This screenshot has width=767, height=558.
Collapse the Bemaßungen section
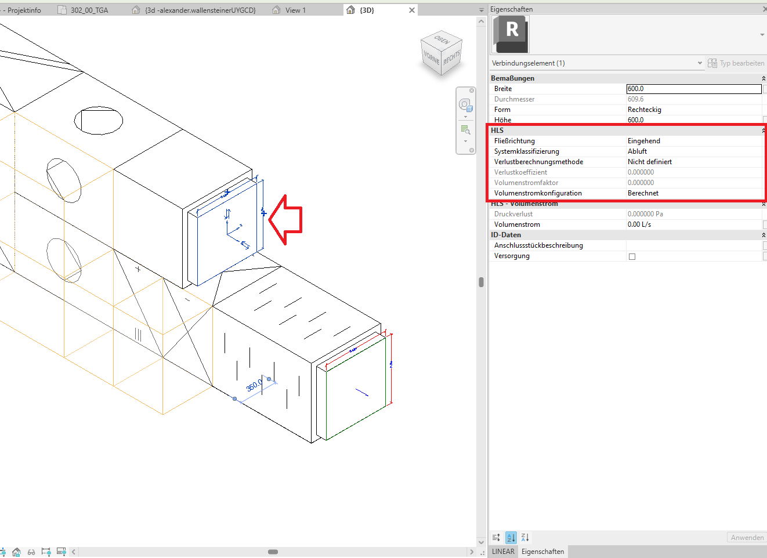(764, 78)
